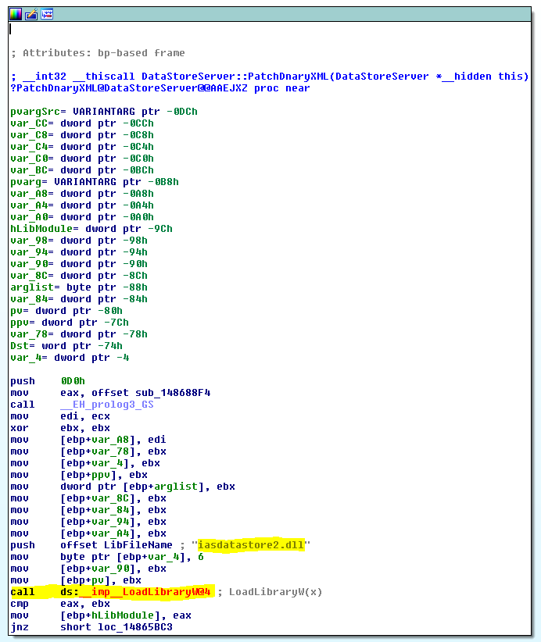
Task: Select the '; Attributes: bp-based frame' comment
Action: 98,53
